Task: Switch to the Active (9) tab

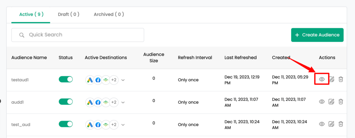Action: pyautogui.click(x=31, y=15)
